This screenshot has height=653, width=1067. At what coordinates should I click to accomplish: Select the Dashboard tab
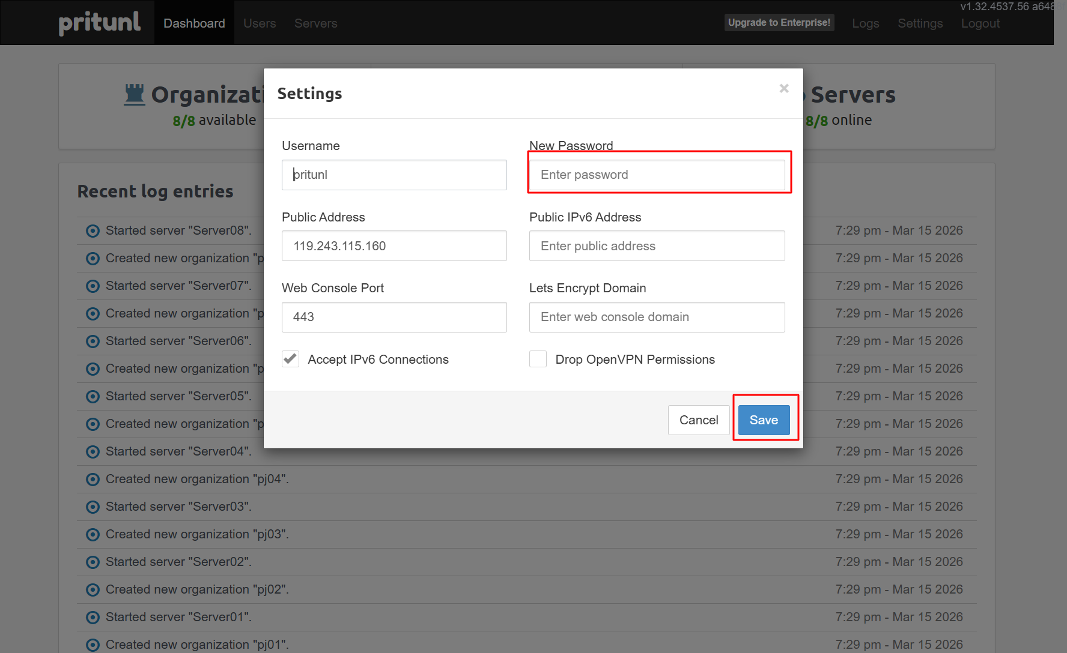194,23
